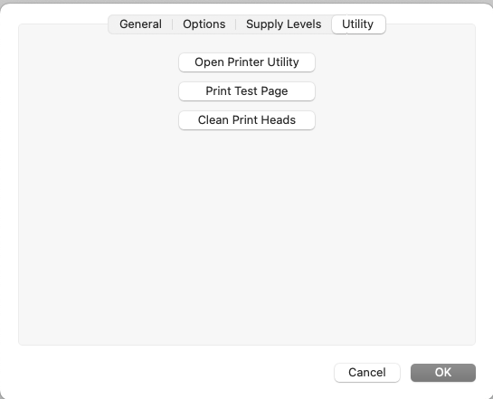The image size is (493, 399).
Task: Print a test page
Action: (247, 91)
